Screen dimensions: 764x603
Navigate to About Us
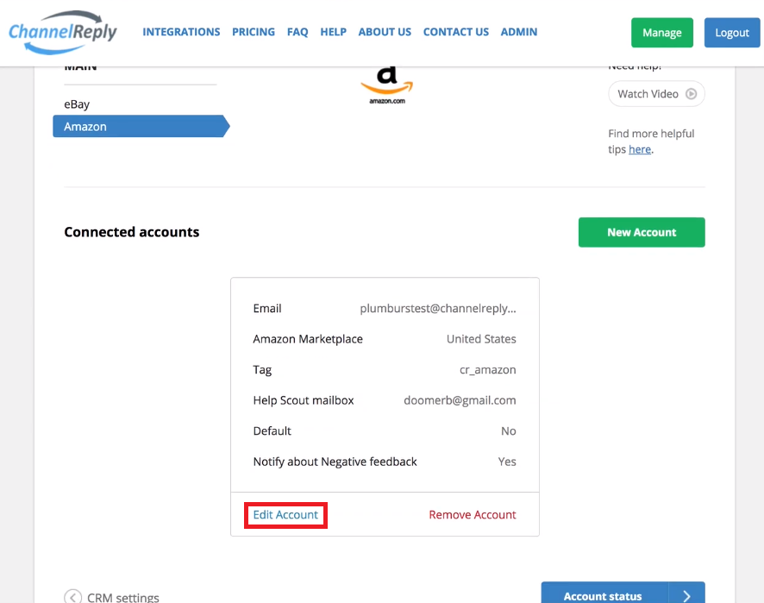pos(385,32)
